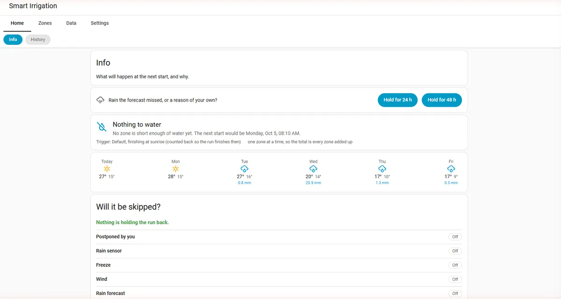
Task: Click the rain cloud icon beside forecast-missed text
Action: click(x=100, y=100)
